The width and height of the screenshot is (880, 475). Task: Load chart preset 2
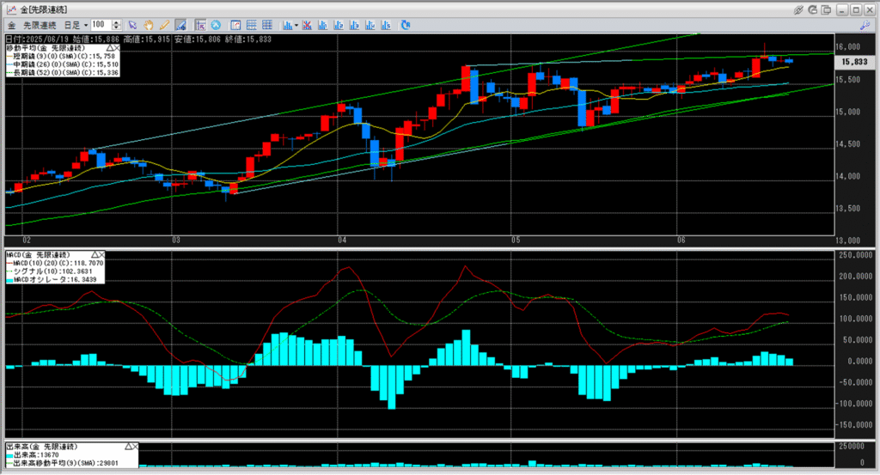click(x=339, y=25)
